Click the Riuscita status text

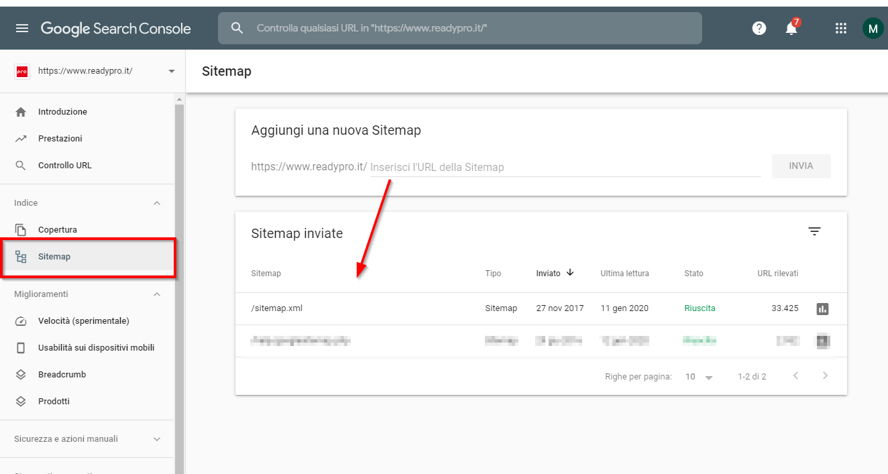(700, 308)
